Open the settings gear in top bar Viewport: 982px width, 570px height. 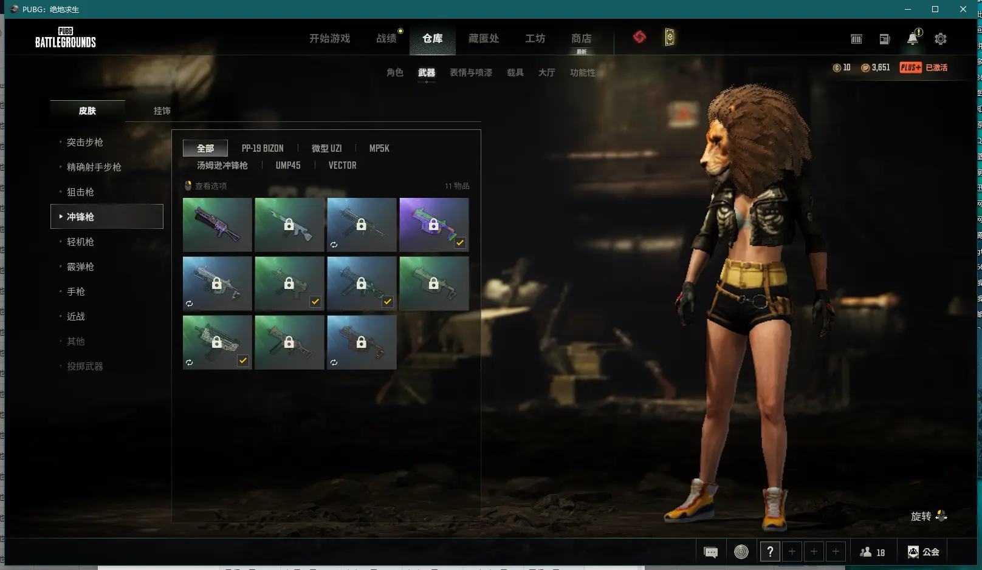tap(940, 39)
